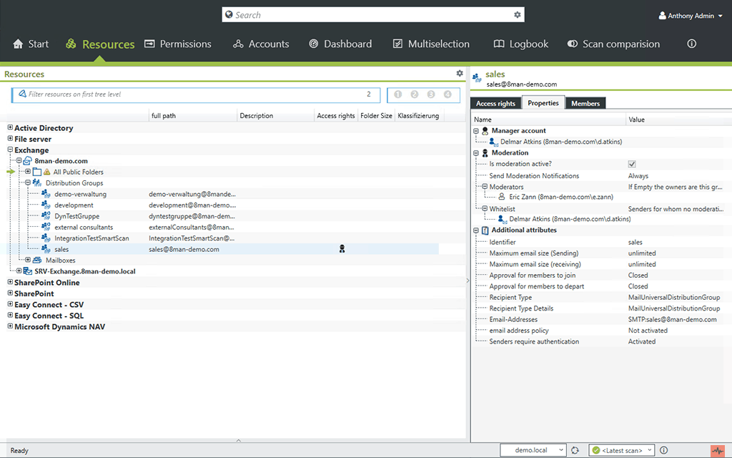This screenshot has width=732, height=458.
Task: Click the search bar settings gear
Action: click(x=517, y=15)
